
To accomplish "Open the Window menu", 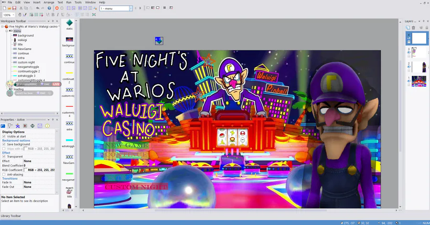I will click(x=90, y=2).
